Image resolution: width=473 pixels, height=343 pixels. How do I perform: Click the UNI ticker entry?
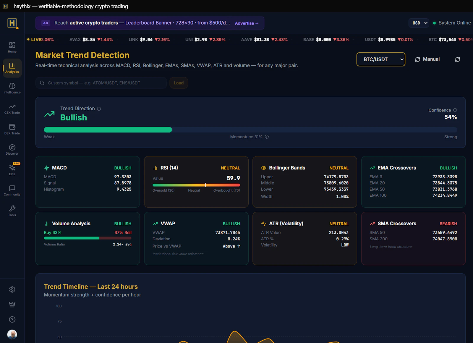point(205,40)
